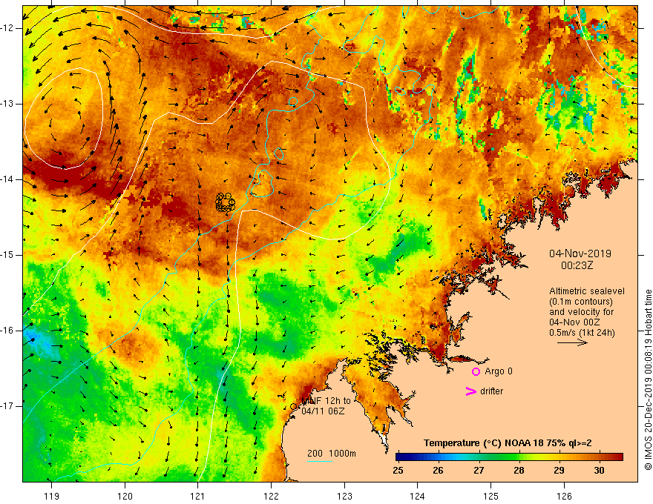Click the dark blue end of the temperature colorbar

pyautogui.click(x=402, y=457)
